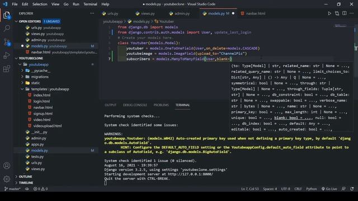This screenshot has height=201, width=358.
Task: Open signup.html in file tree
Action: point(43,114)
